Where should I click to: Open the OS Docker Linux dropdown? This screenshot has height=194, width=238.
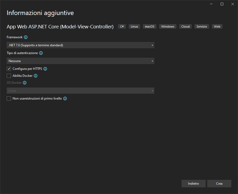[x=80, y=91]
